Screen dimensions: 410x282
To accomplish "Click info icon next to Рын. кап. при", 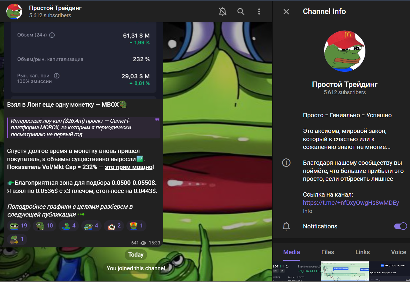I will click(57, 76).
